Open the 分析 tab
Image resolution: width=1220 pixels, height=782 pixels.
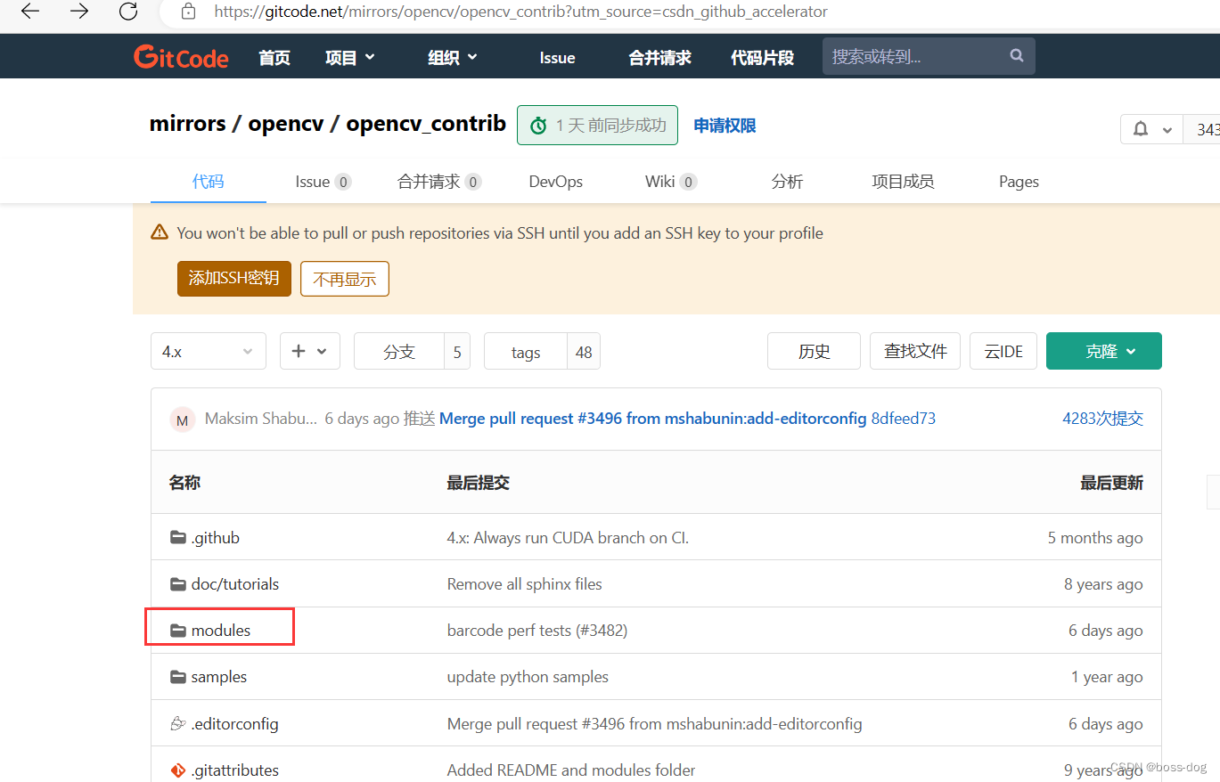[x=787, y=182]
